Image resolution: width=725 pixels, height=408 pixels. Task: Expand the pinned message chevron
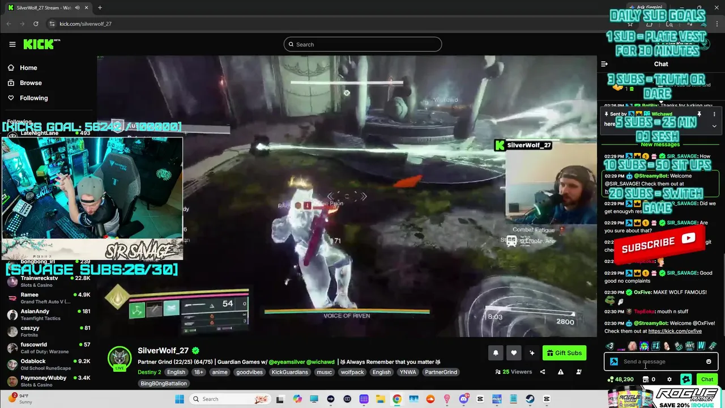(714, 126)
